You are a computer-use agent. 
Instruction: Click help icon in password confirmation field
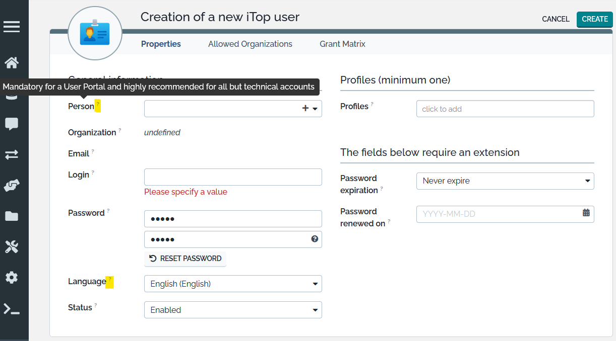coord(315,239)
